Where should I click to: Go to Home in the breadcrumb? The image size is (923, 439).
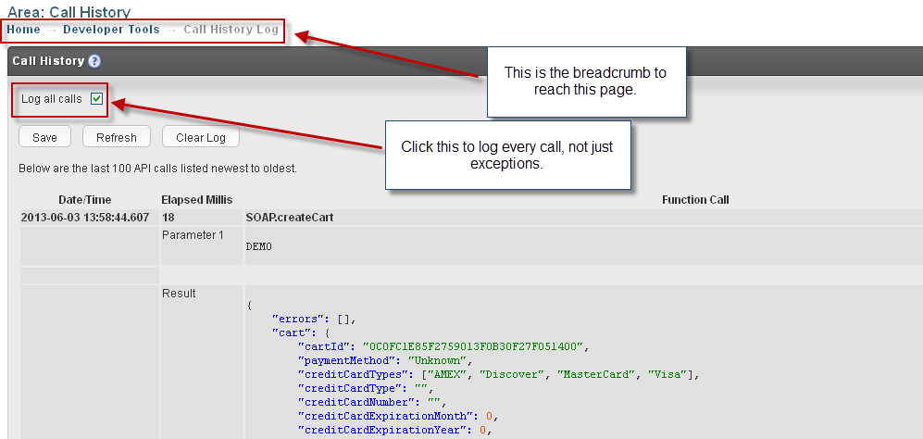[23, 30]
